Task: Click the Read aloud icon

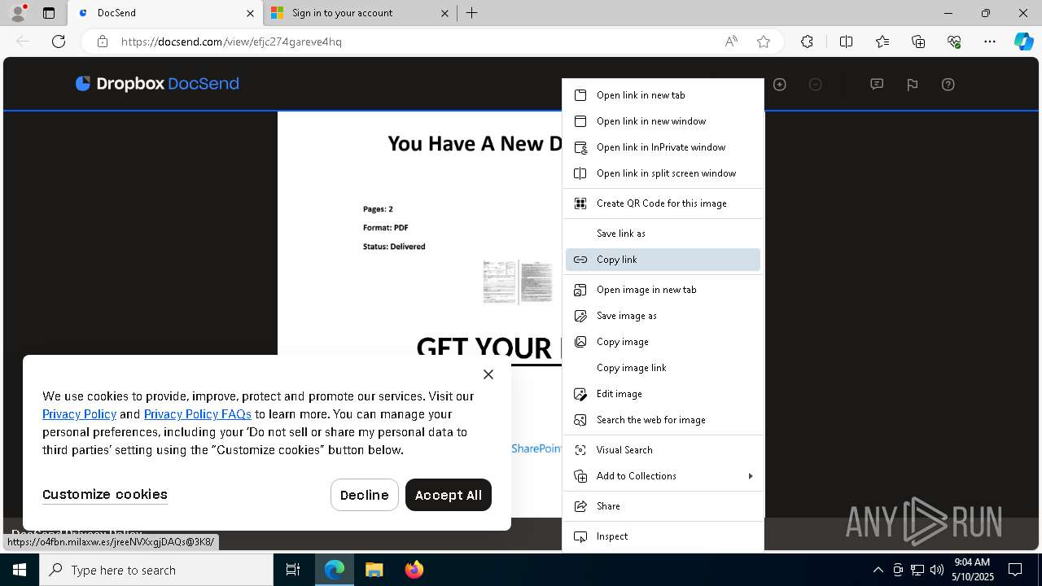Action: click(731, 42)
